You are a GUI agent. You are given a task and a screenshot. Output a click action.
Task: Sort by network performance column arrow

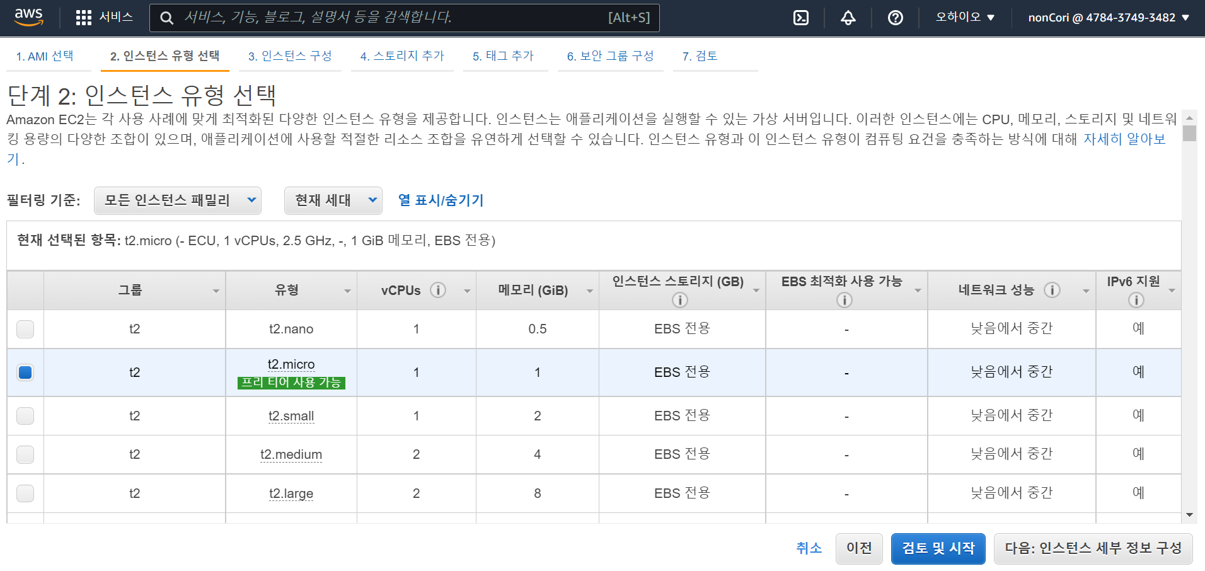tap(1086, 291)
